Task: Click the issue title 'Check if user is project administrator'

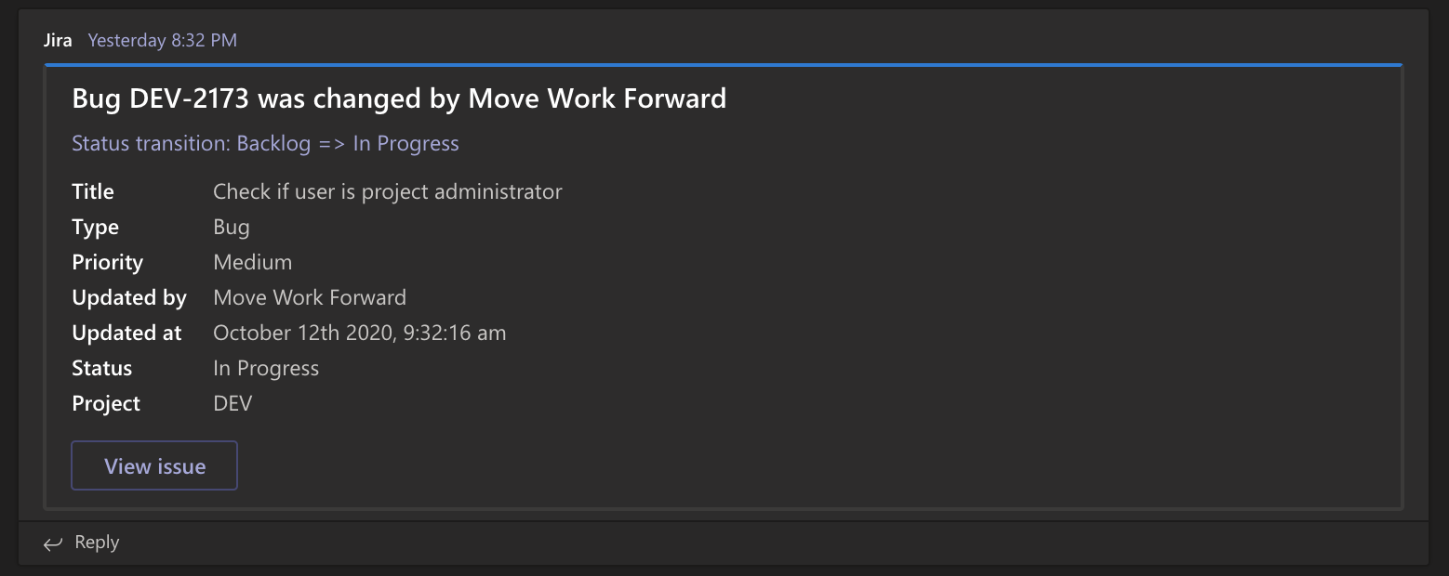Action: click(x=387, y=191)
